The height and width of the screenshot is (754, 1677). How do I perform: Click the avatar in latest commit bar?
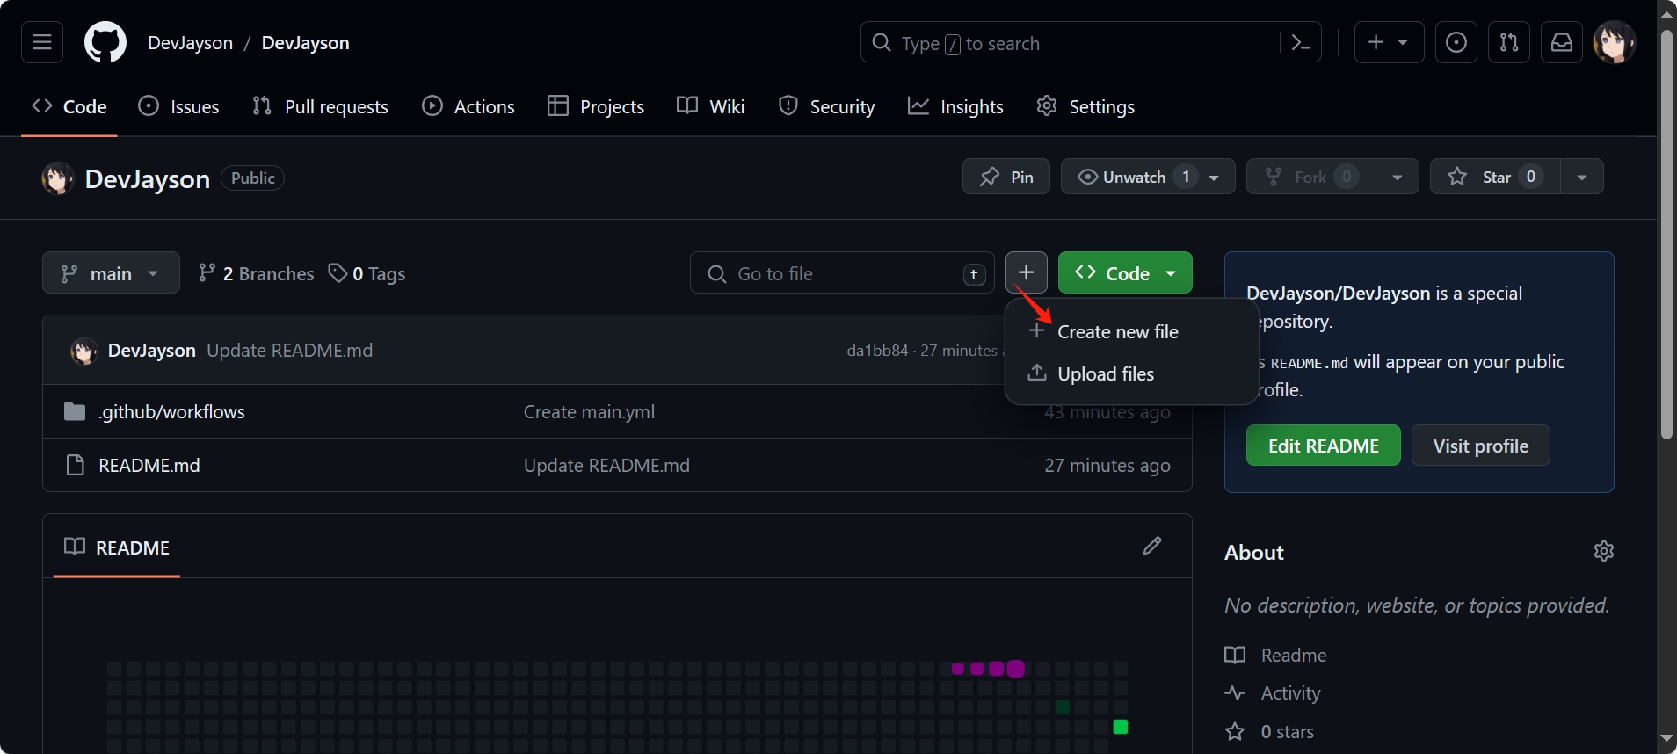(x=83, y=351)
